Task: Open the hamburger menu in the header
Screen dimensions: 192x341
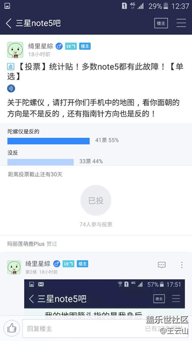Action: click(181, 23)
